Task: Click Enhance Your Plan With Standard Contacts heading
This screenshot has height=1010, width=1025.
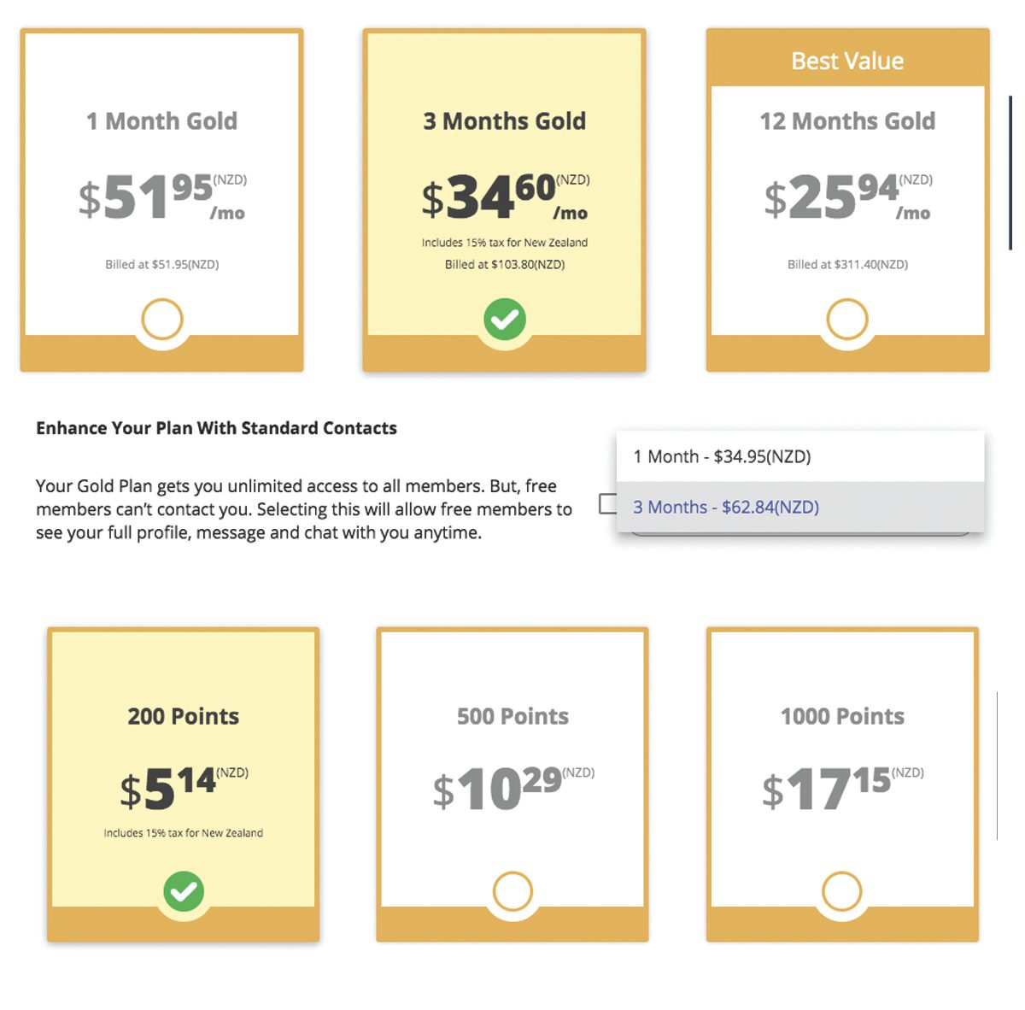Action: 216,428
